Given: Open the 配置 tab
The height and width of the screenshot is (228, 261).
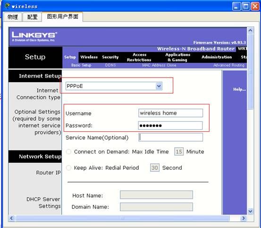Looking at the screenshot, I should click(x=32, y=17).
